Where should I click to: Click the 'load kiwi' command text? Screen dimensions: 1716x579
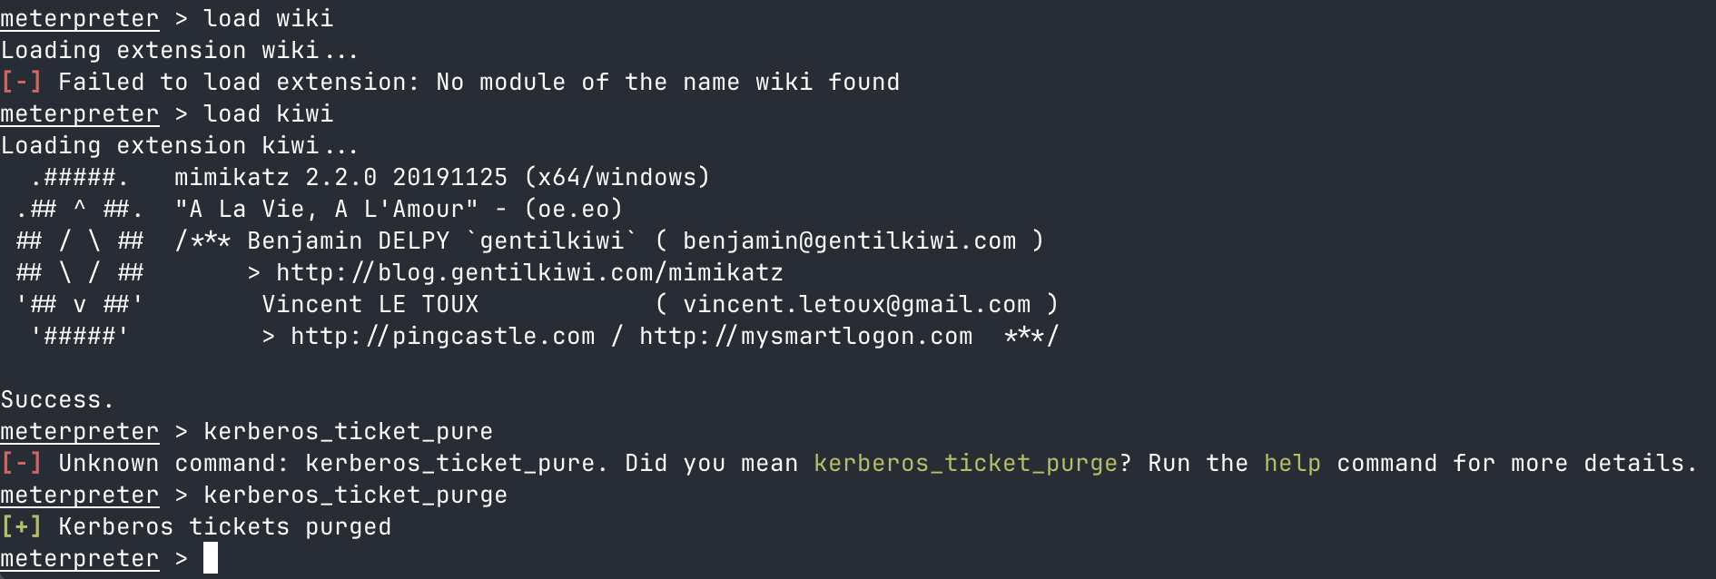point(268,113)
